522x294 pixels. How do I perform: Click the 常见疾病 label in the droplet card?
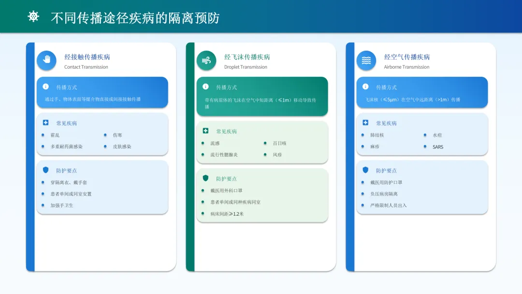(226, 132)
